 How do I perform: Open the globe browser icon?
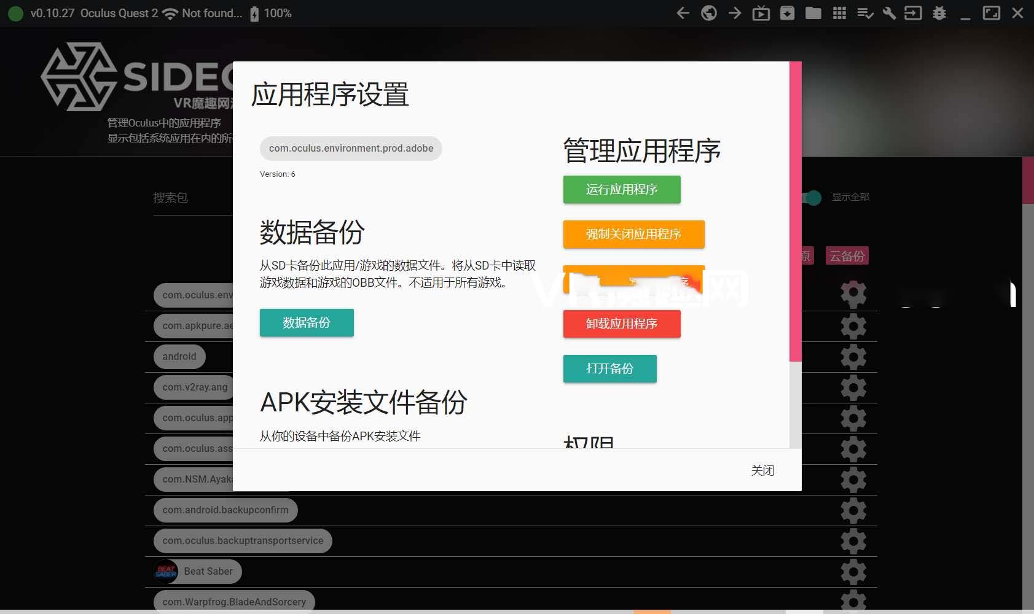point(708,13)
